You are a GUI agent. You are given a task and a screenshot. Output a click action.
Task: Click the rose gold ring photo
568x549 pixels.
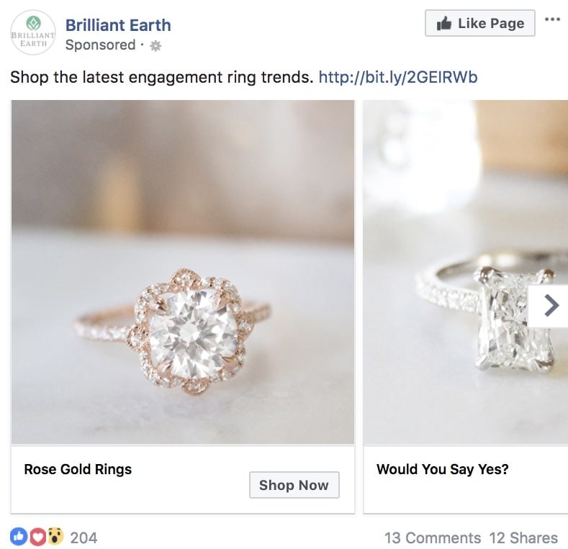(183, 272)
